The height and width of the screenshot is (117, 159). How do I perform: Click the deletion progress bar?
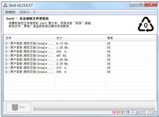(94, 108)
